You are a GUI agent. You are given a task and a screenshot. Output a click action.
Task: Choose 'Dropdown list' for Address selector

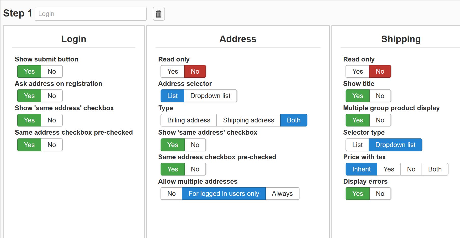tap(210, 96)
